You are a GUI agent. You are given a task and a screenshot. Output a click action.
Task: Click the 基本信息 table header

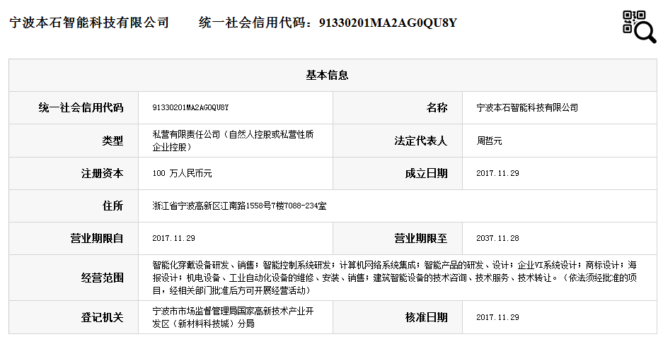point(327,75)
